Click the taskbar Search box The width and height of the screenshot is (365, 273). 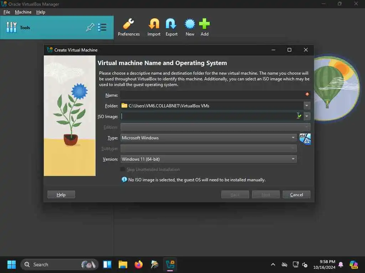coord(60,264)
